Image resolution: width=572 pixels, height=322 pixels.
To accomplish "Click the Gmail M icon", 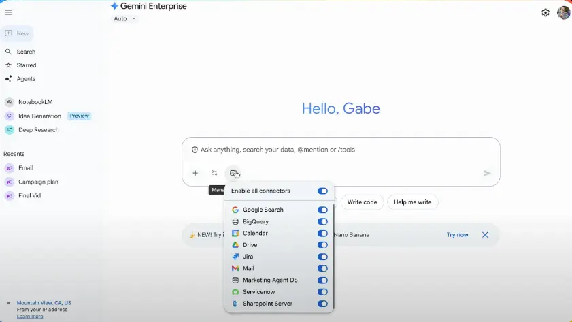I will pyautogui.click(x=235, y=268).
